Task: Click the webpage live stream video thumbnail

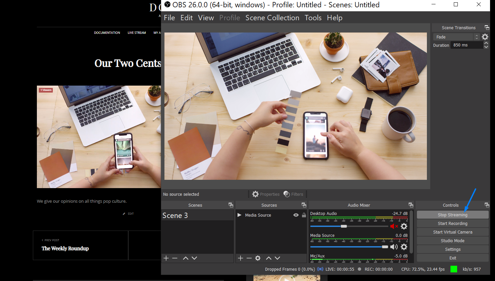Action: 99,137
